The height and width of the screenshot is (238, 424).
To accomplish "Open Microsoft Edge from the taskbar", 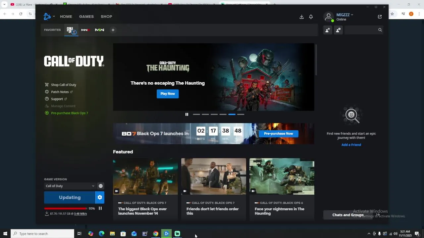I will click(101, 234).
